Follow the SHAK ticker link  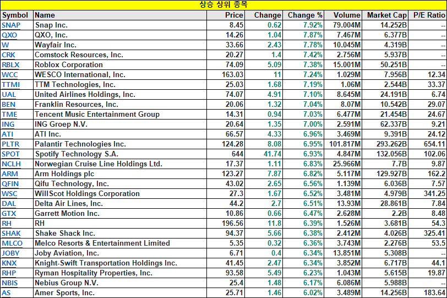click(x=11, y=233)
